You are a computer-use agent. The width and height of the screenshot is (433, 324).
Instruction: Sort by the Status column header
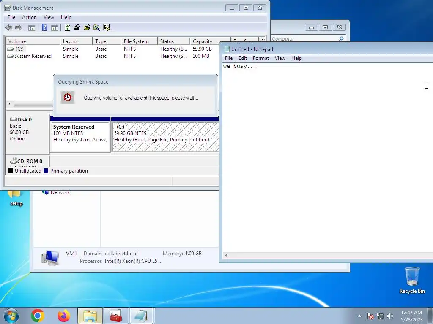[x=174, y=41]
